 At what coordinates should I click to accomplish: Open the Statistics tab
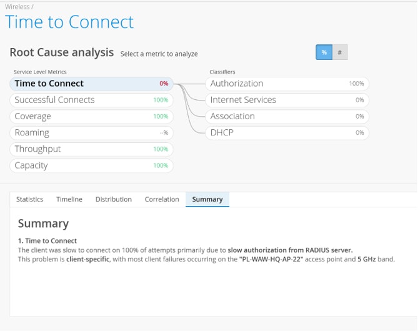click(x=29, y=200)
